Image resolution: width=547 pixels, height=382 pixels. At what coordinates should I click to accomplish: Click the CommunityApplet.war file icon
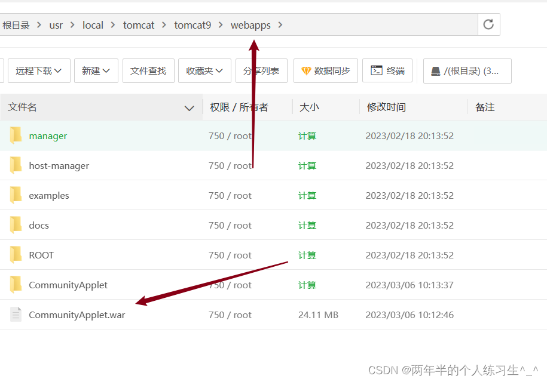point(16,315)
